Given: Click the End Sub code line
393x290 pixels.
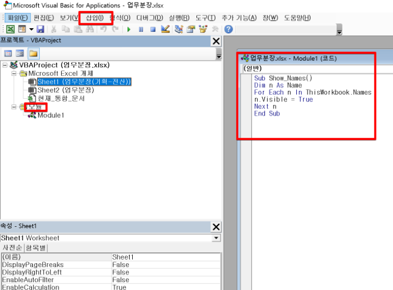Looking at the screenshot, I should pyautogui.click(x=267, y=114).
